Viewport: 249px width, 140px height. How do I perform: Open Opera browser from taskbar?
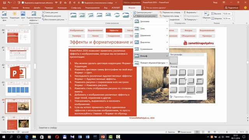click(x=57, y=137)
